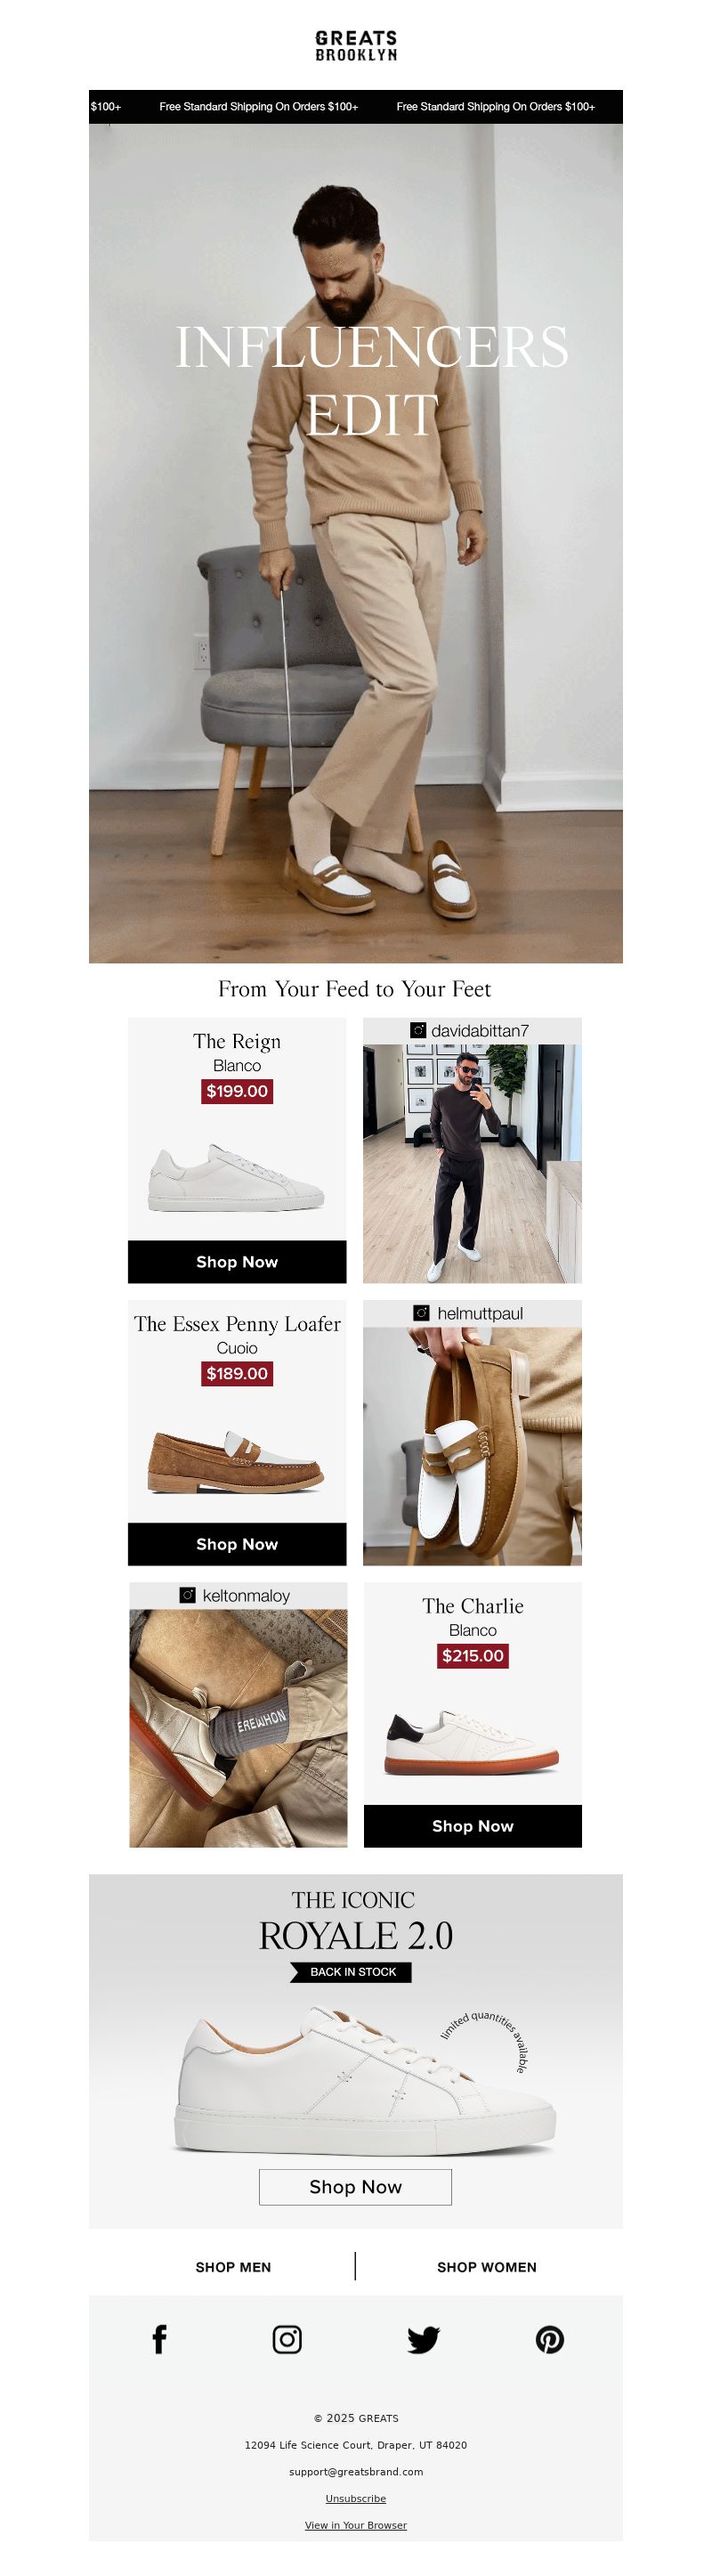Click the support@greatsbrand.com email address
This screenshot has height=2576, width=712.
[356, 2471]
